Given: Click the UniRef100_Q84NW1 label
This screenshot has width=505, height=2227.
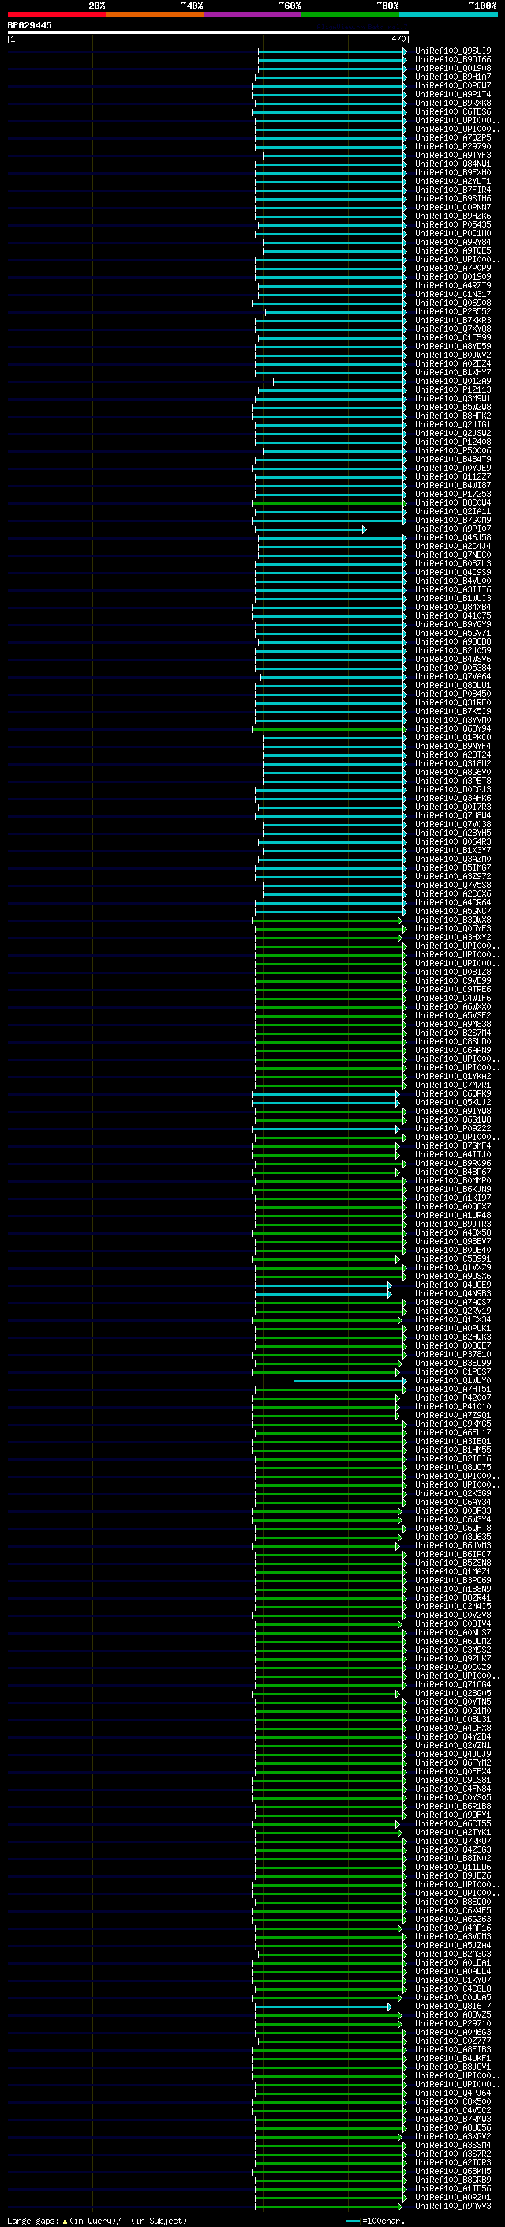Looking at the screenshot, I should click(452, 164).
